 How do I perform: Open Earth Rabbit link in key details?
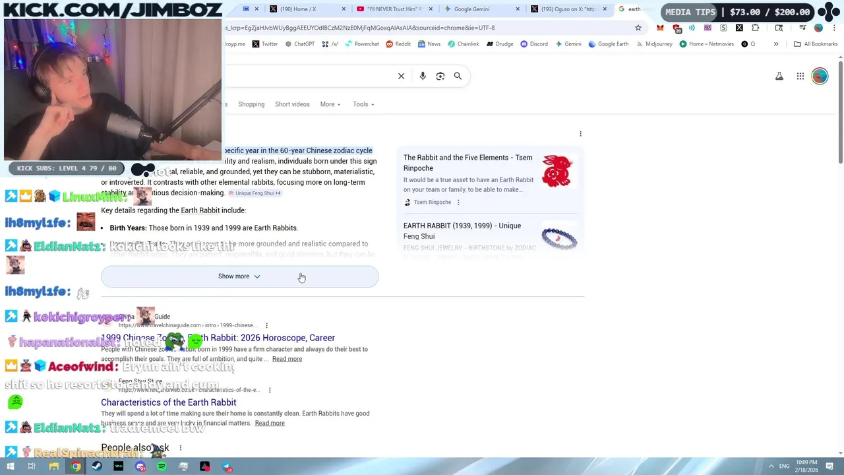[x=200, y=210]
